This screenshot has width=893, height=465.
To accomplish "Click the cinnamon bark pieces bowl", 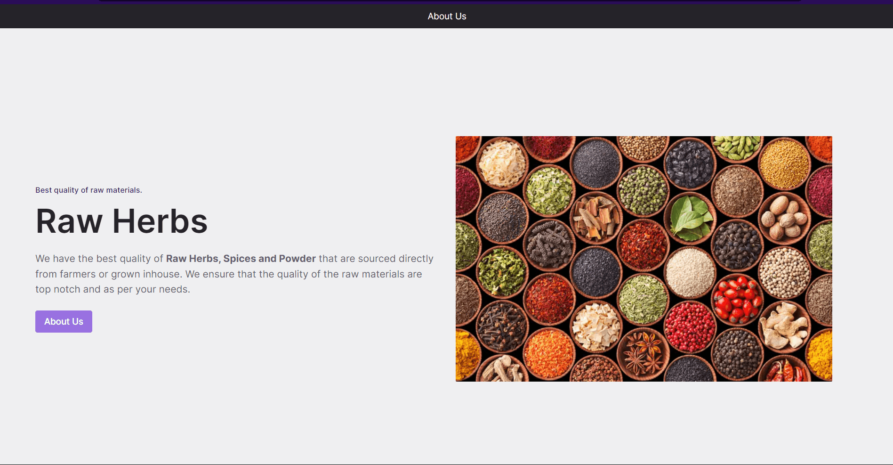I will (596, 218).
